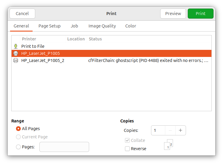Image resolution: width=223 pixels, height=164 pixels.
Task: Select the All Pages radio button
Action: click(18, 129)
